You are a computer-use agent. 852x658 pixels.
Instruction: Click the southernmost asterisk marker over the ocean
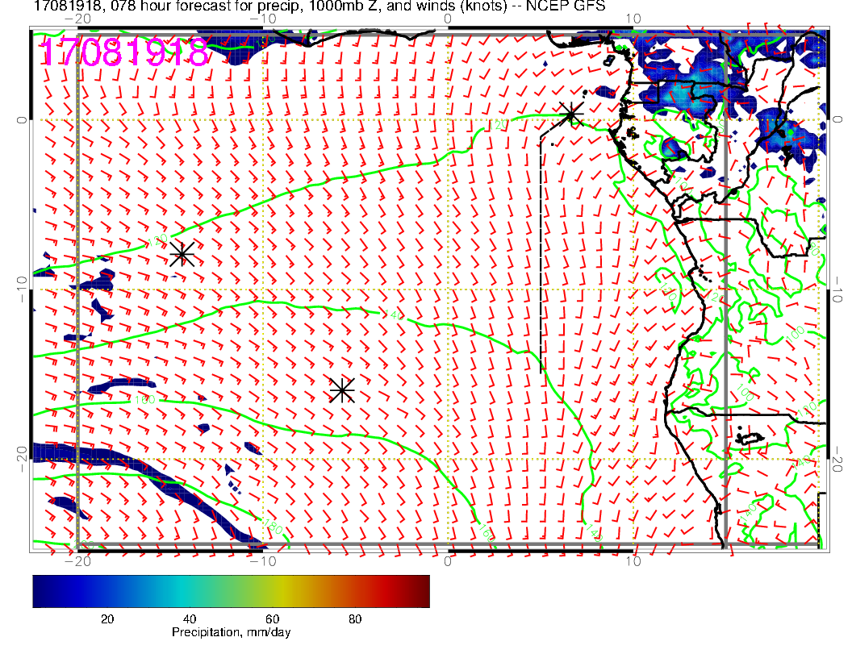342,390
